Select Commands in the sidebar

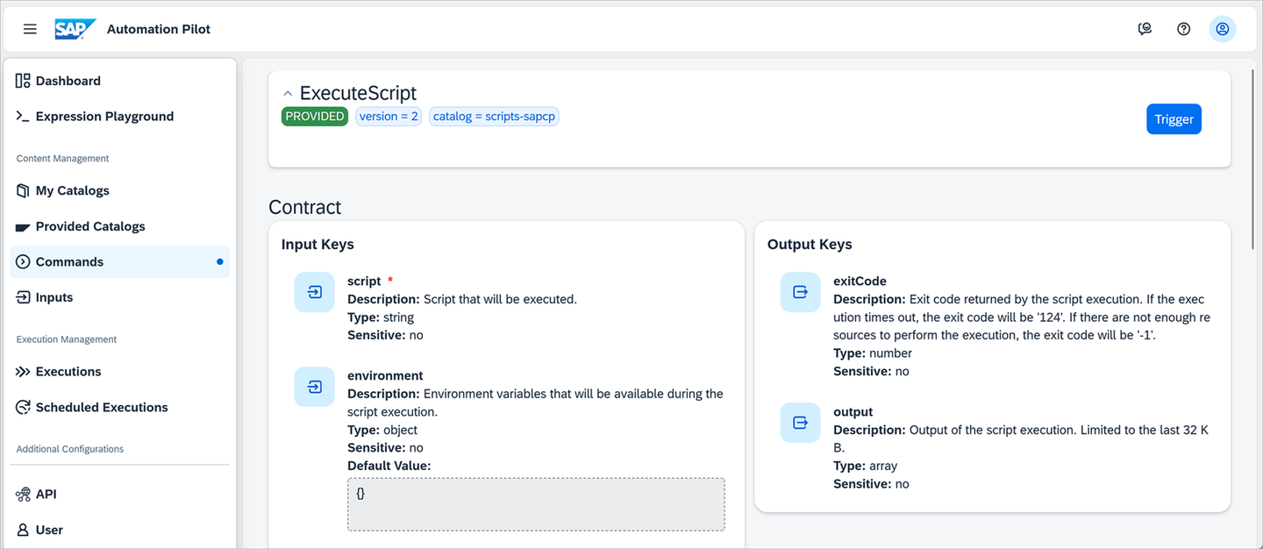coord(120,261)
